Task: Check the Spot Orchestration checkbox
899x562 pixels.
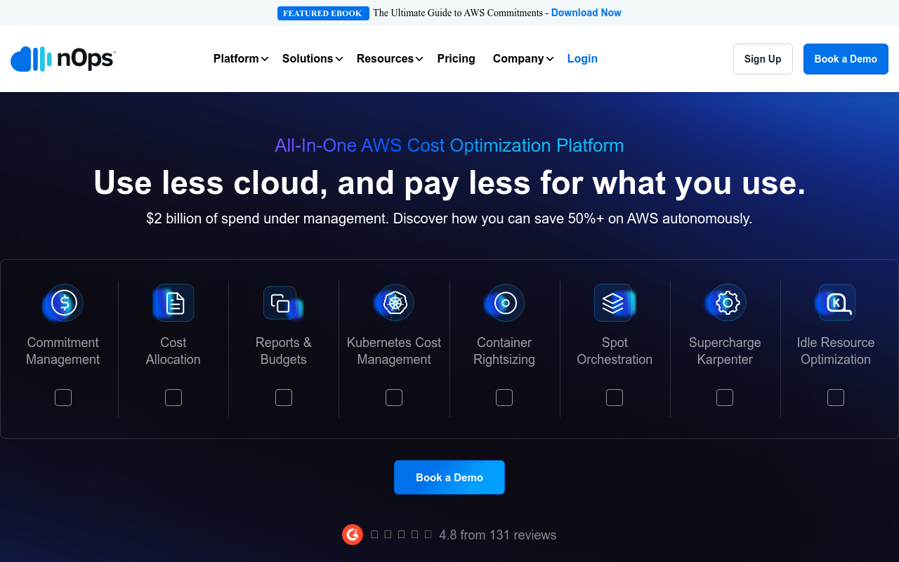Action: tap(615, 398)
